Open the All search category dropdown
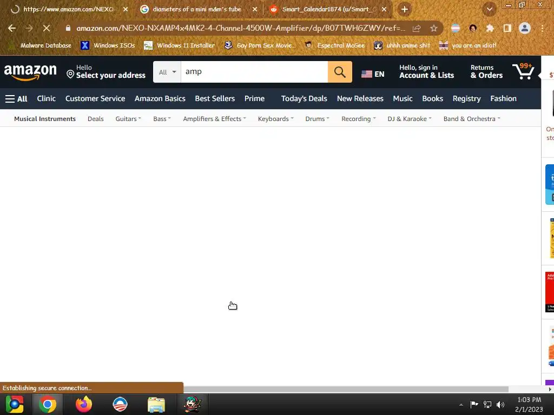The image size is (554, 415). coord(167,72)
